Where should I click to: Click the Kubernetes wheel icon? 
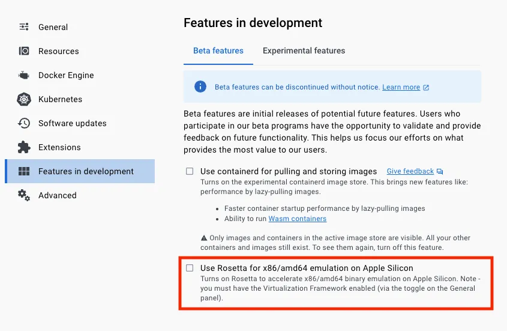(24, 99)
